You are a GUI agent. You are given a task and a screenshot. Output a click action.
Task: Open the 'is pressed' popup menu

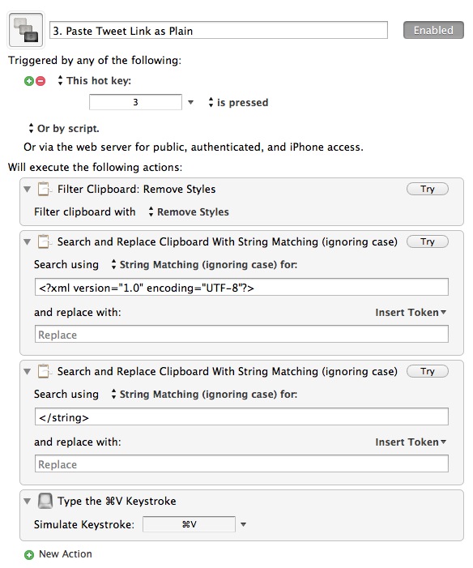pyautogui.click(x=239, y=103)
